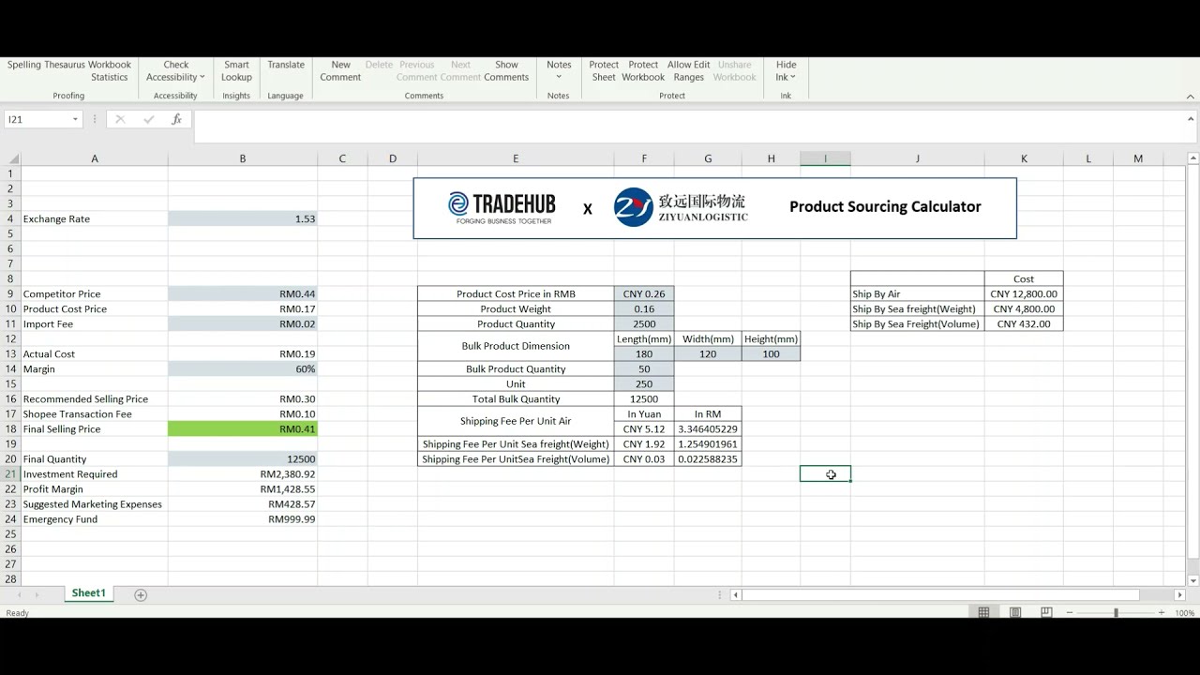Click the 100% zoom level

1185,613
